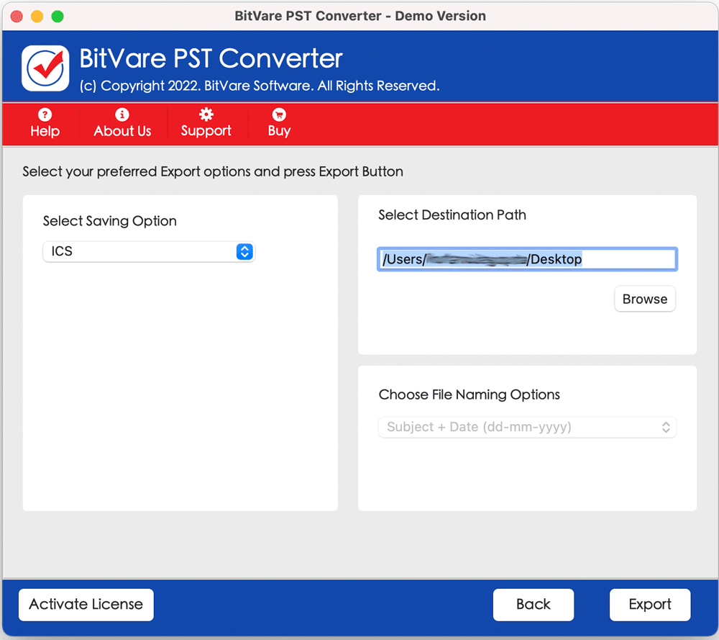719x640 pixels.
Task: Click blue arrows on saving option dropdown
Action: (x=244, y=251)
